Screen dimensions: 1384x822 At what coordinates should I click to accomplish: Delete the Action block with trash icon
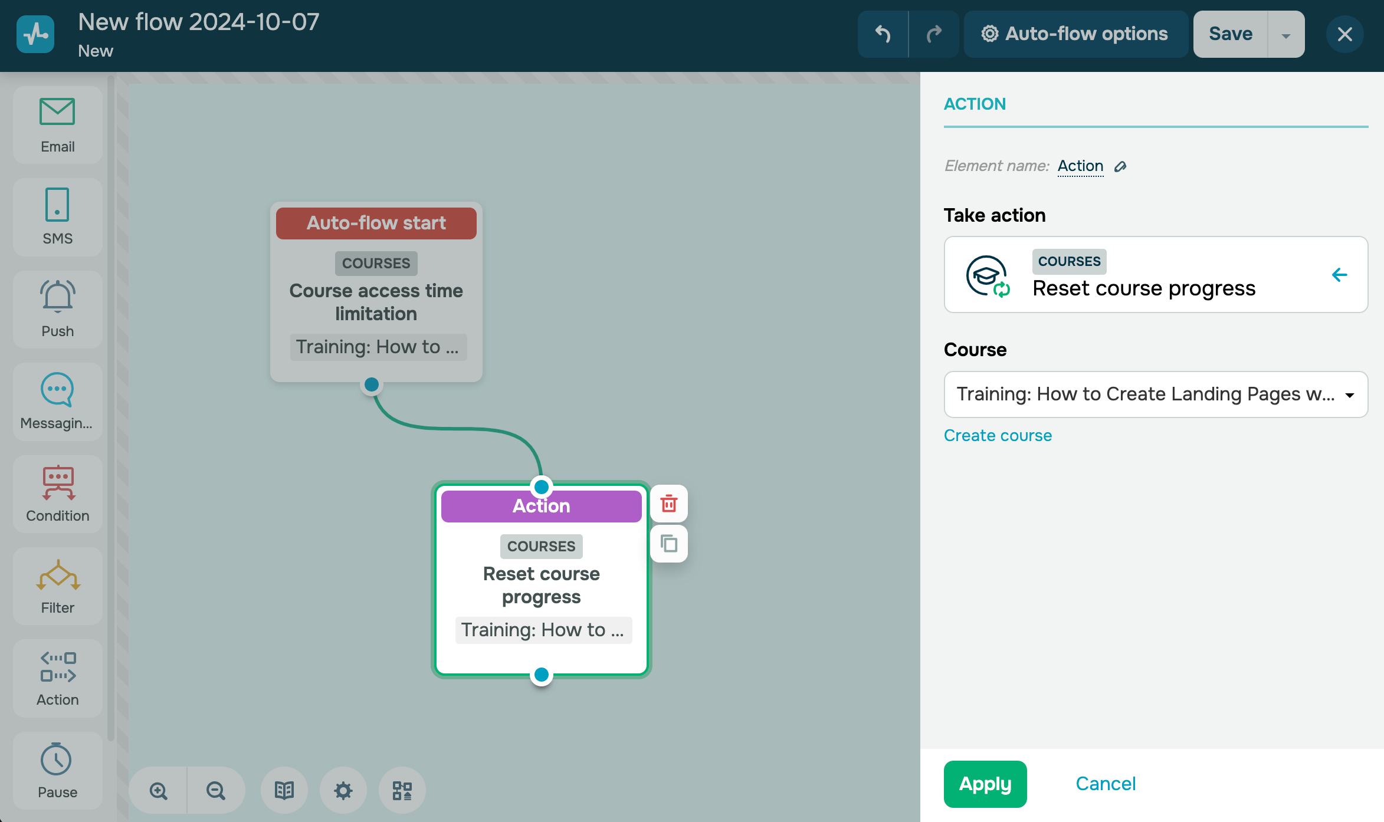(x=668, y=504)
